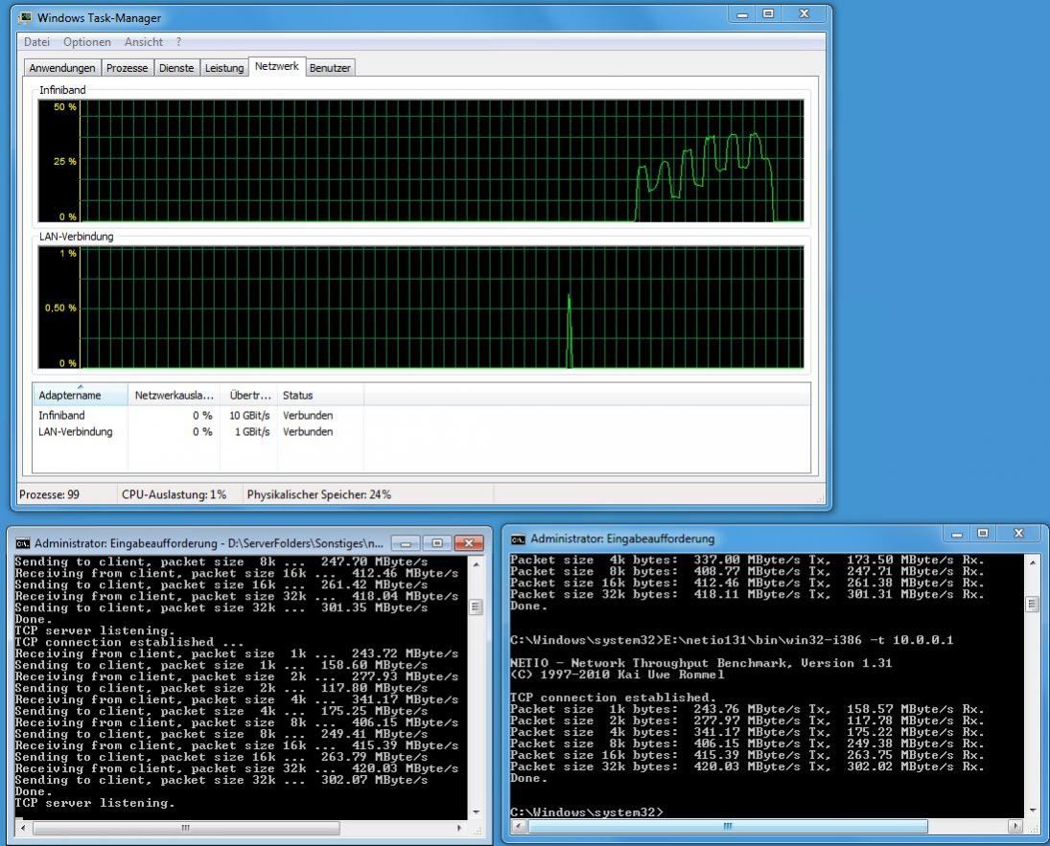Screen dimensions: 1050x846
Task: Click the C:\Windows\system32> prompt line at bottom
Action: [x=587, y=812]
